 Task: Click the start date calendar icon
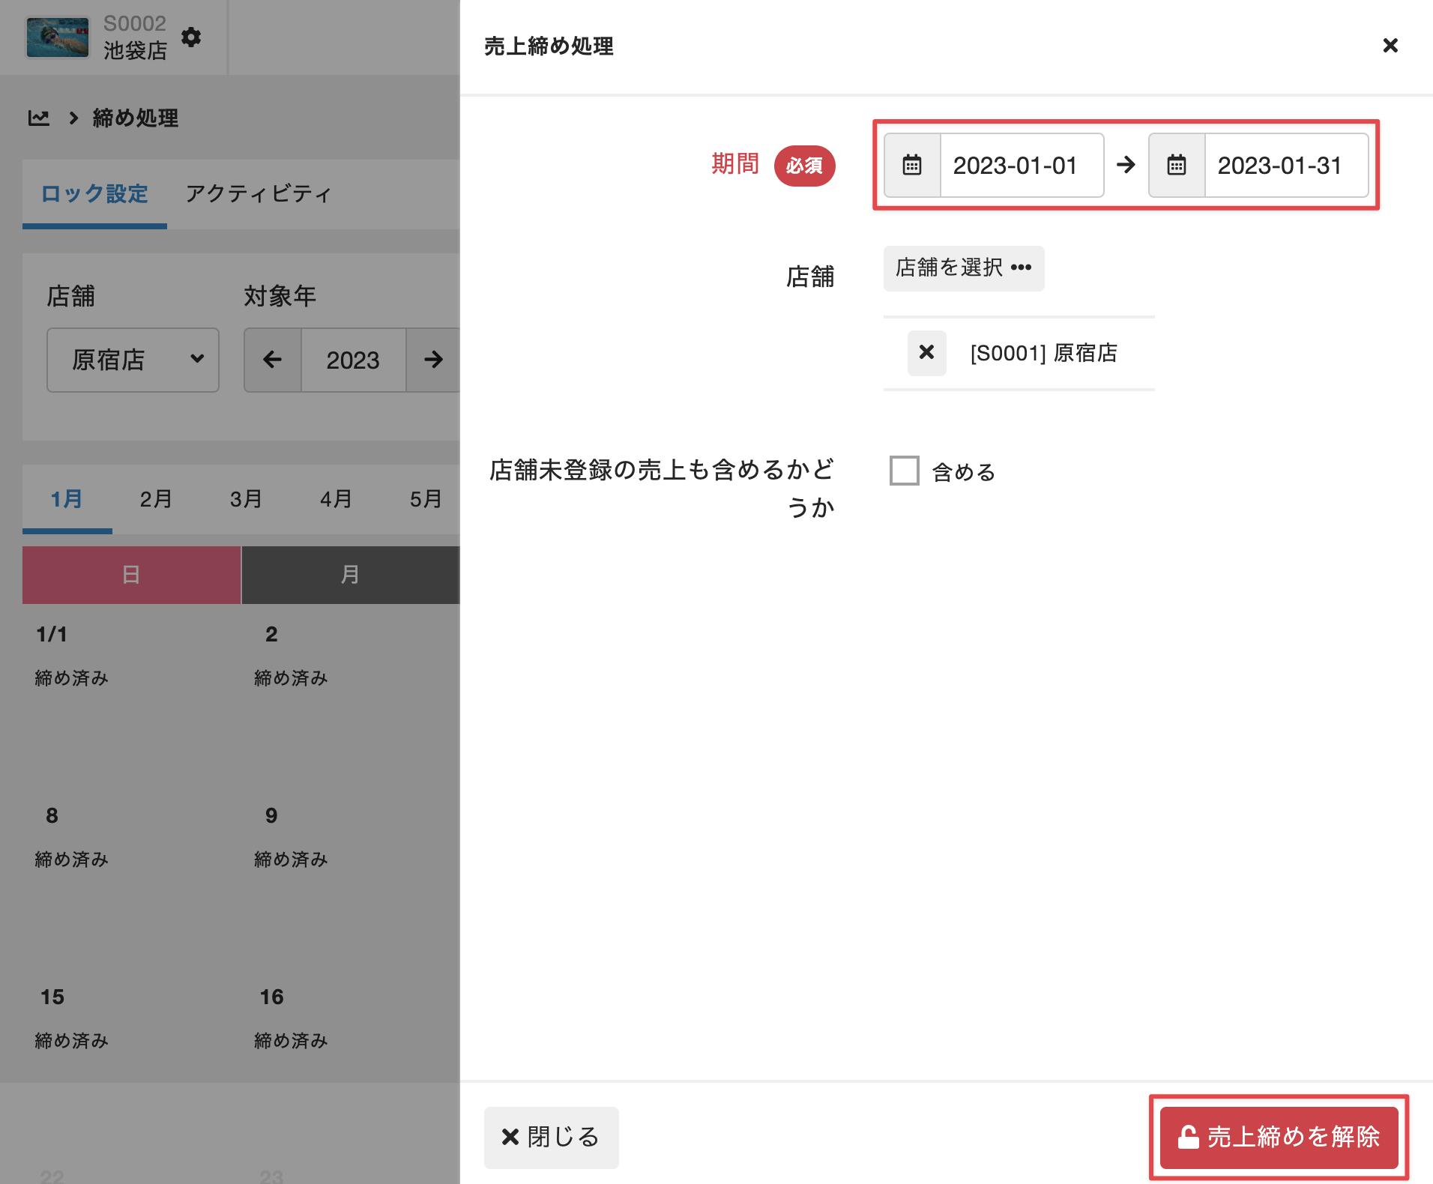click(x=912, y=166)
